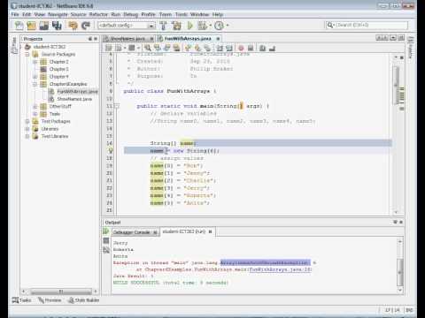Viewport: 425px width, 318px height.
Task: Jump to previous bookmark icon
Action: (x=188, y=48)
